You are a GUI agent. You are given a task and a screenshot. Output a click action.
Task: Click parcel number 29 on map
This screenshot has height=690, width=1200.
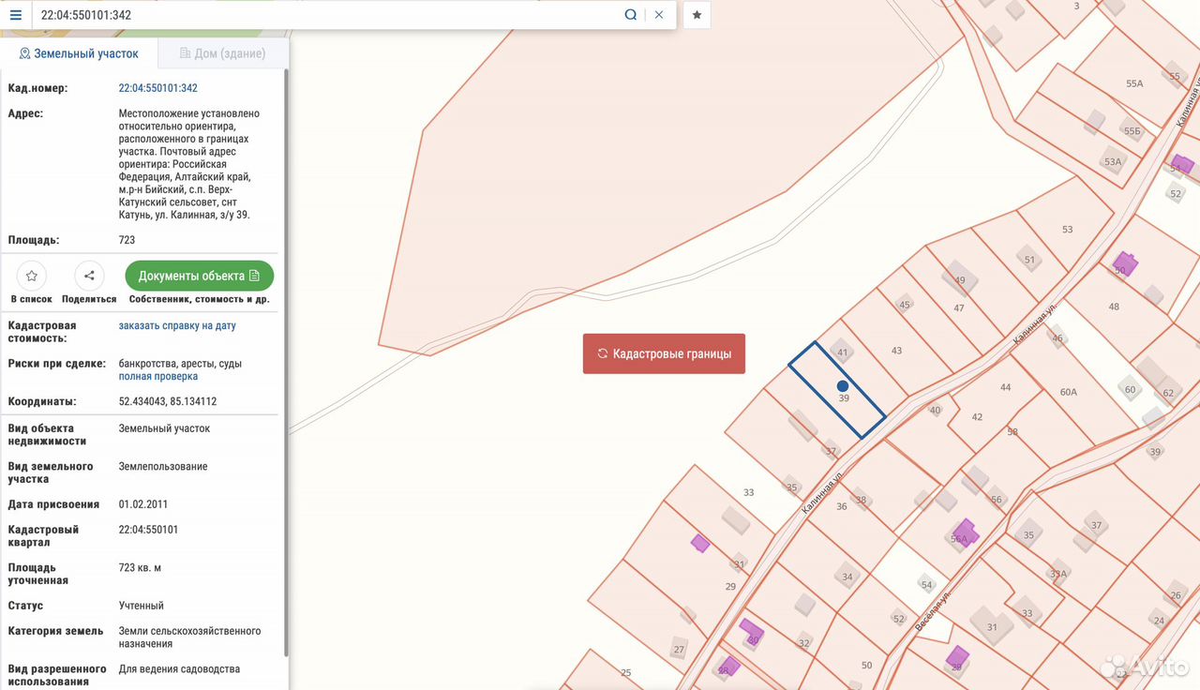(730, 586)
